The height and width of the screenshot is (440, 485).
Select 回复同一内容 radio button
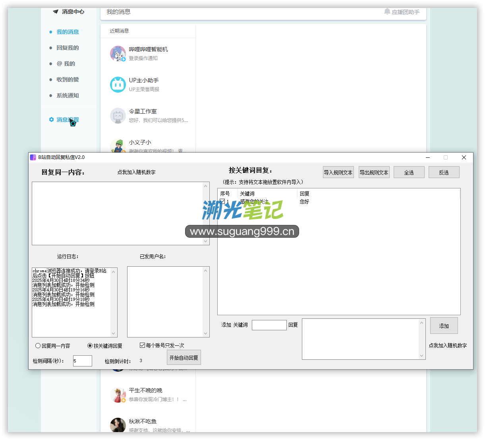click(38, 346)
